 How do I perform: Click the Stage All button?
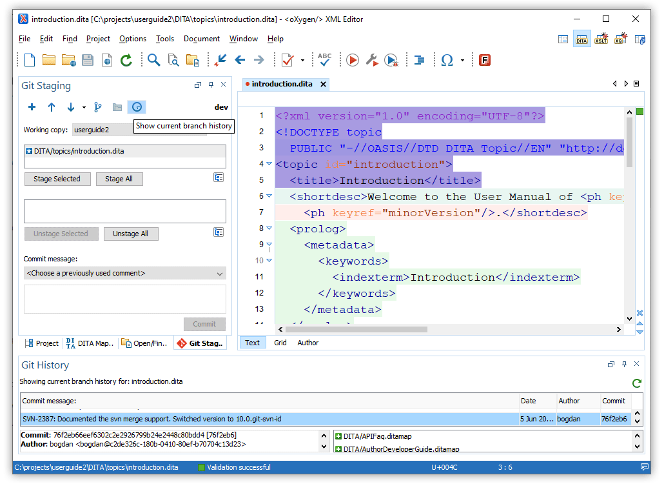click(x=119, y=179)
